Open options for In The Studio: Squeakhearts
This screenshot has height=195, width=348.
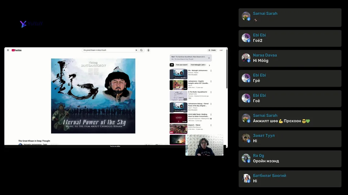pyautogui.click(x=211, y=92)
